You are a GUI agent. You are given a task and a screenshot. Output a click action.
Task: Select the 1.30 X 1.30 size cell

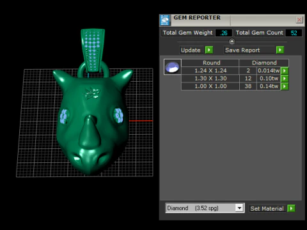(210, 79)
